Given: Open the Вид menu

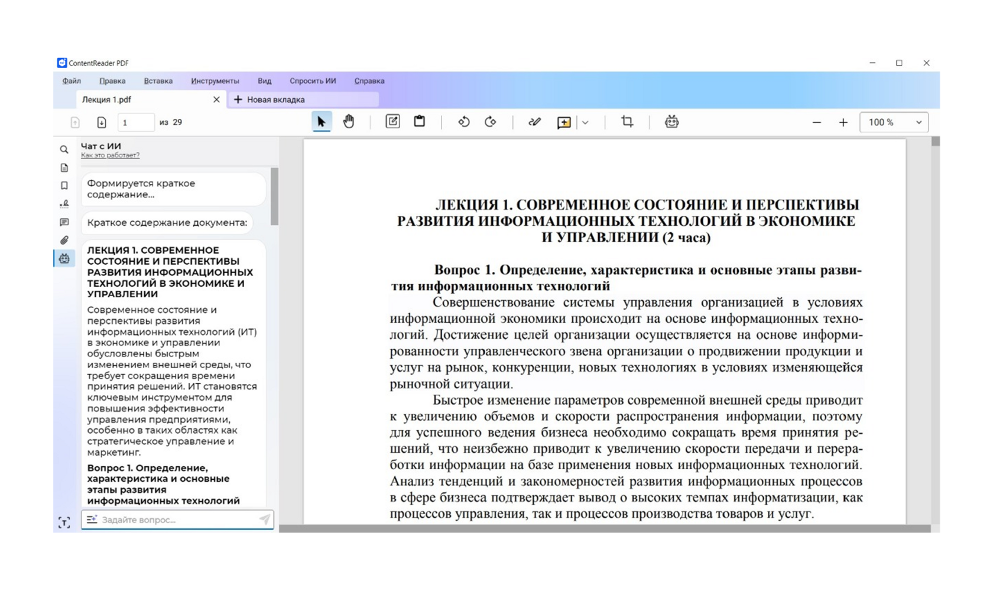Looking at the screenshot, I should pos(264,81).
